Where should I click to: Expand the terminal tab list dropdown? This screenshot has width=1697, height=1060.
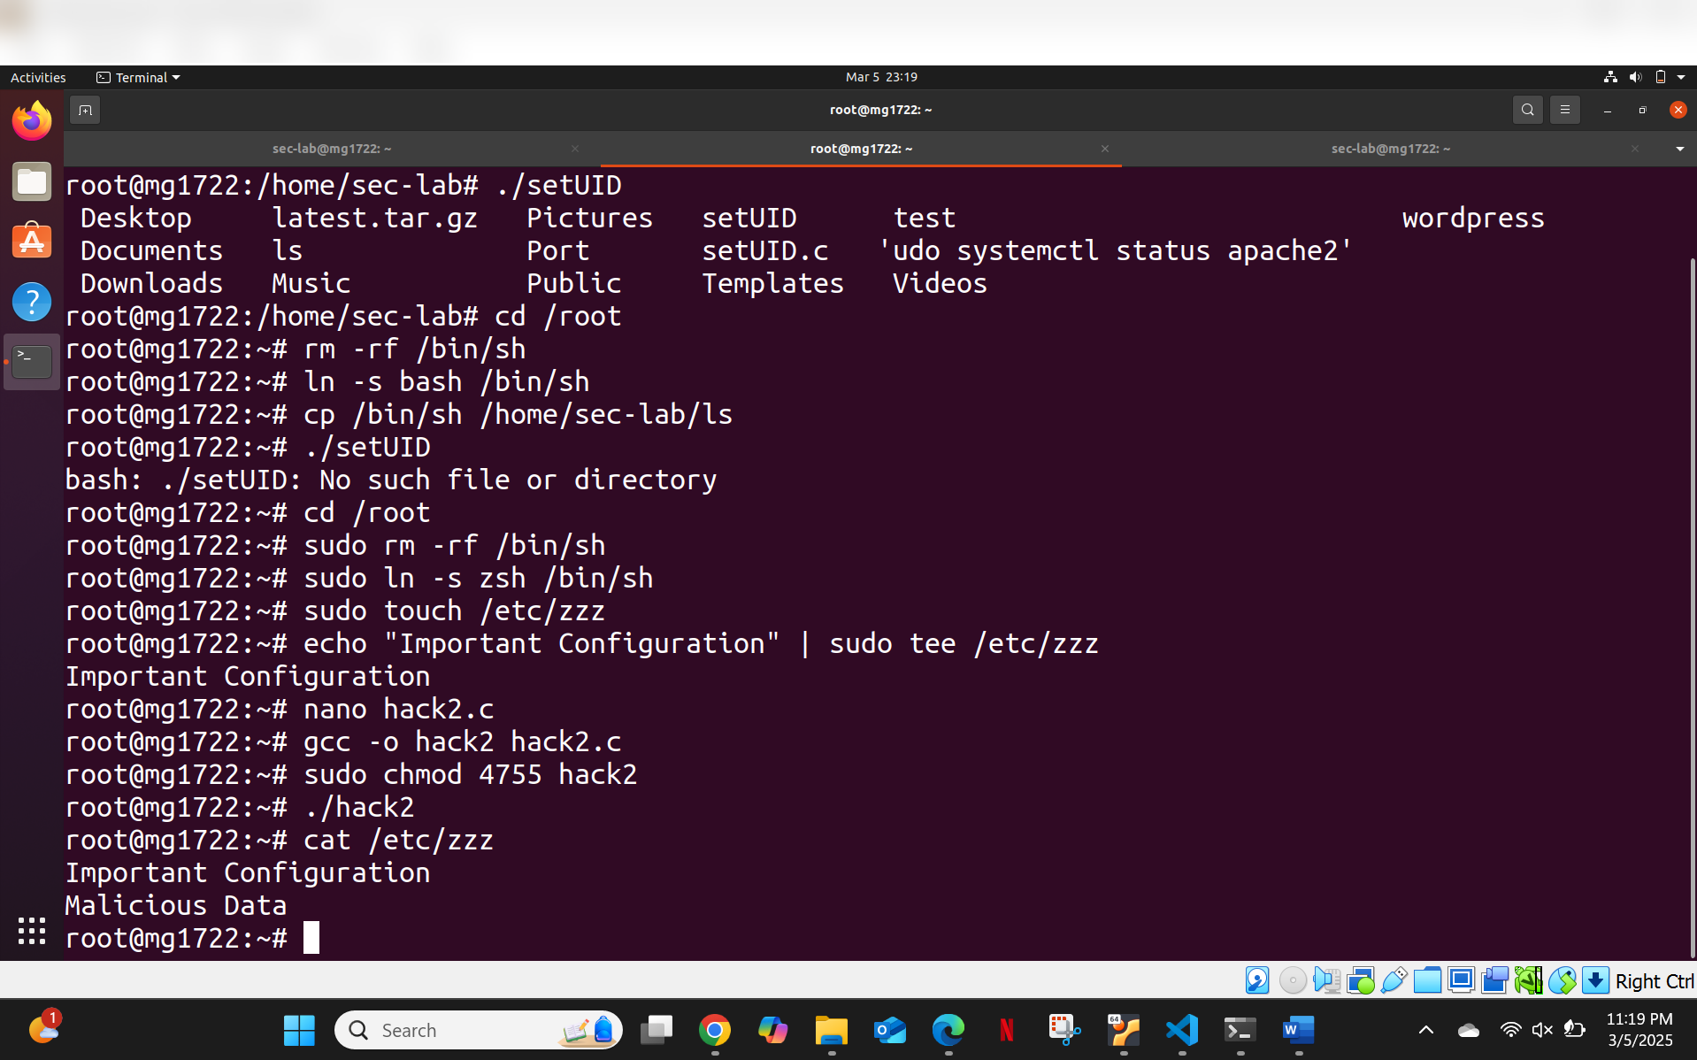(1679, 149)
